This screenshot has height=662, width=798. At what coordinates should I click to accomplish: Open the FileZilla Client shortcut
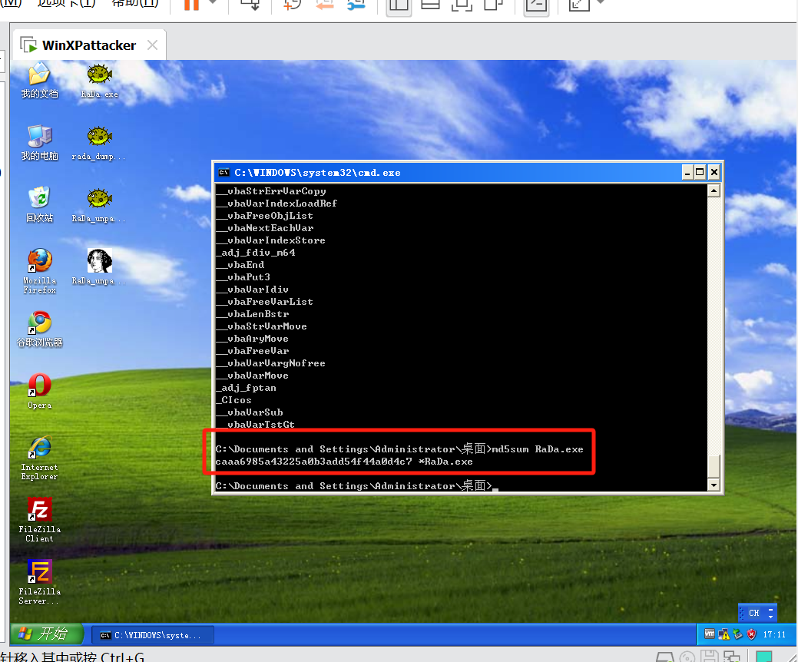click(x=39, y=520)
